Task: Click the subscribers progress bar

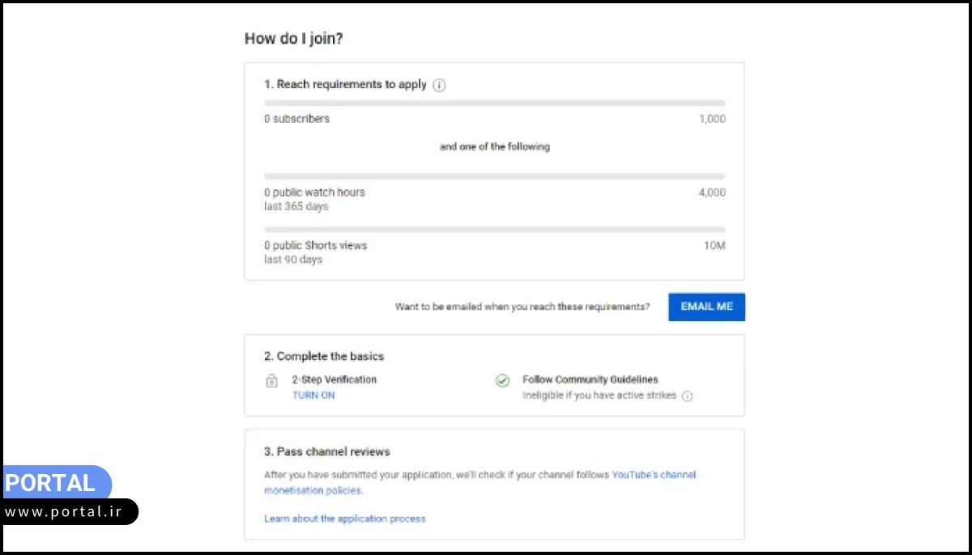Action: coord(494,104)
